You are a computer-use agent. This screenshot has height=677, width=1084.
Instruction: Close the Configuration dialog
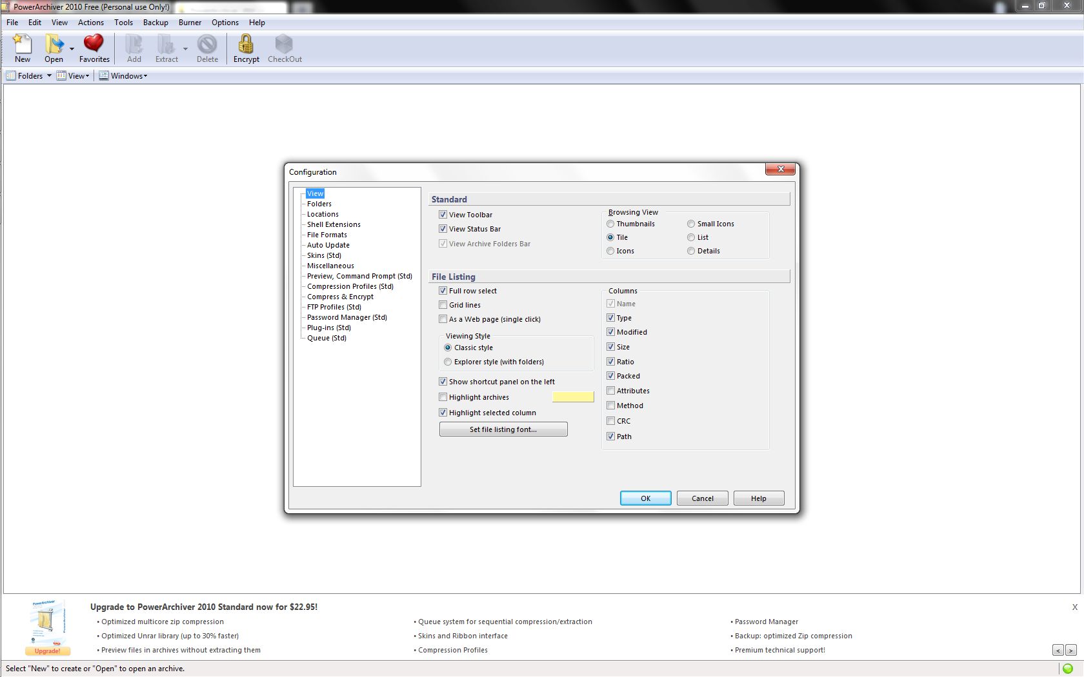tap(781, 169)
